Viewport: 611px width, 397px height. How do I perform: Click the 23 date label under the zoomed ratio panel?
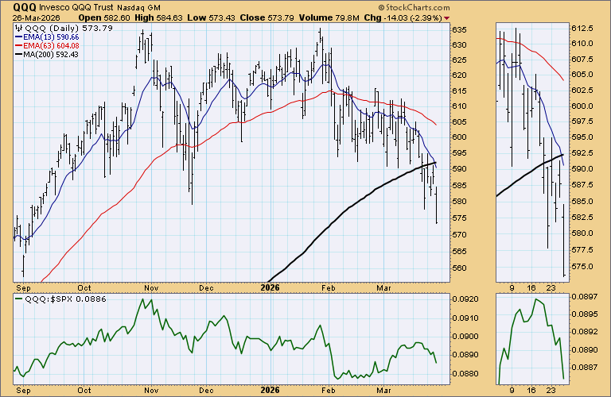pos(551,390)
